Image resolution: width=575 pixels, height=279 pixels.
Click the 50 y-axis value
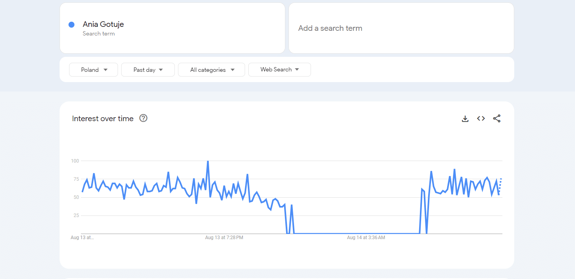(76, 197)
